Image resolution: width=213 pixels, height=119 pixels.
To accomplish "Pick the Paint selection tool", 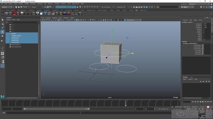I will point(2,28).
